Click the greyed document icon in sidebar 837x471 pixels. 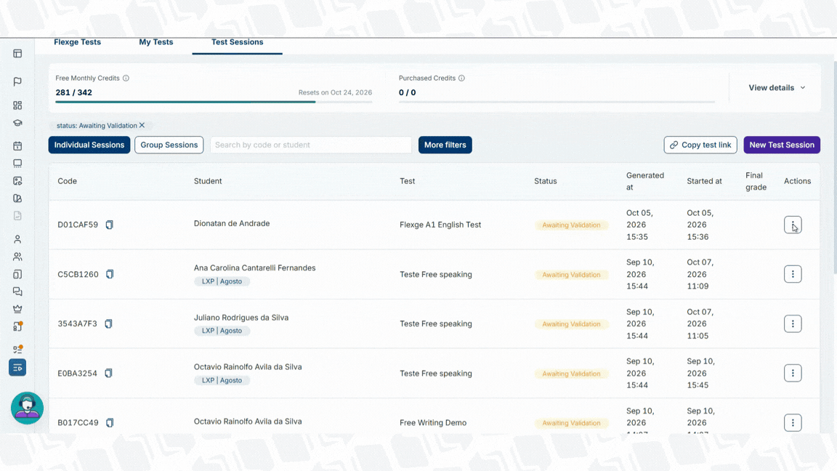click(17, 216)
